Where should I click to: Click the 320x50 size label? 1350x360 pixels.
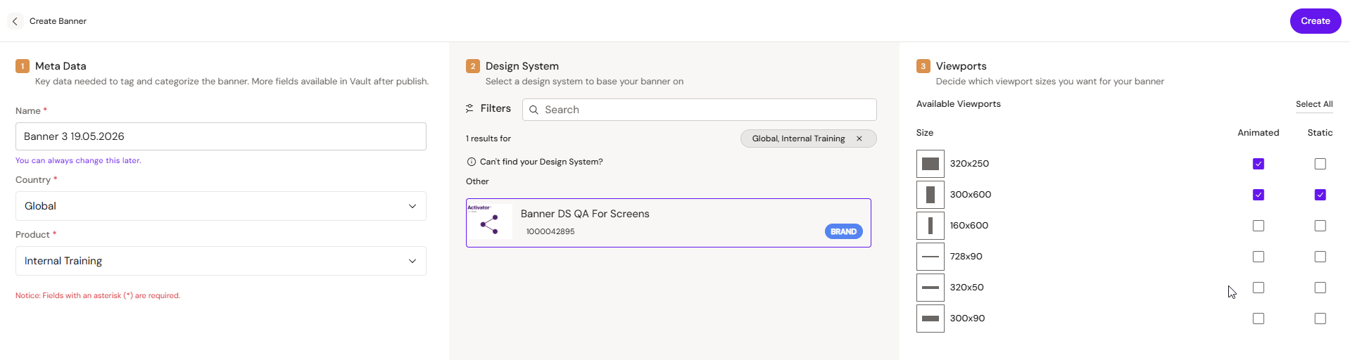(967, 288)
